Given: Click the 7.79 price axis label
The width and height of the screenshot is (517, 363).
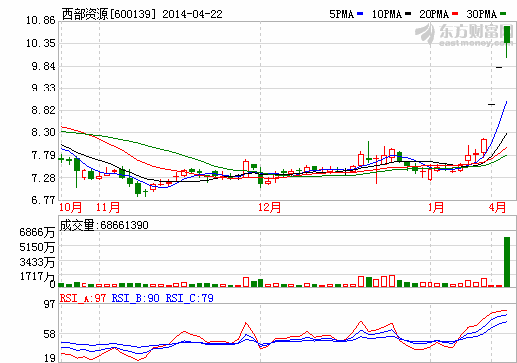Looking at the screenshot, I should 43,155.
